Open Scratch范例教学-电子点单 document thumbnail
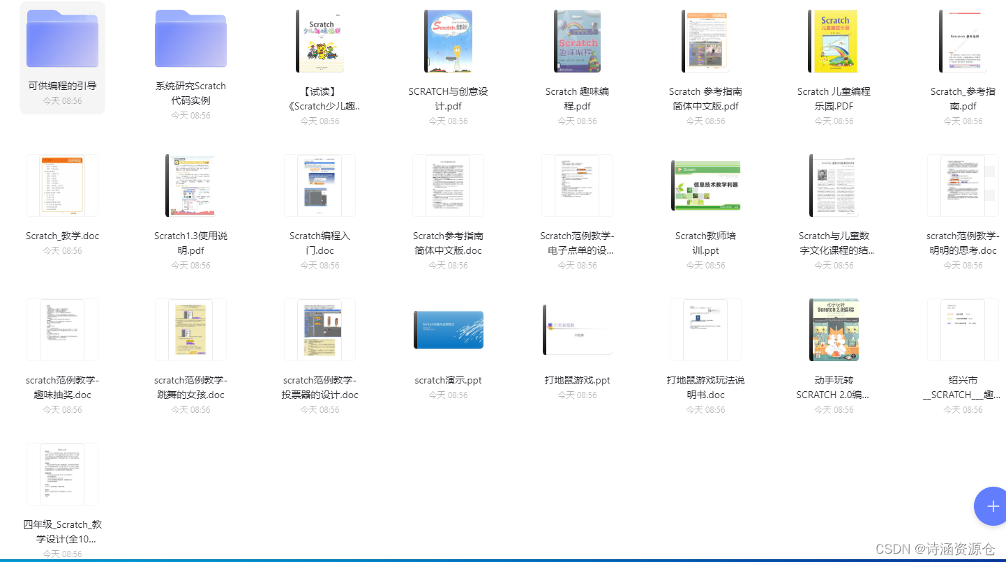 pyautogui.click(x=577, y=185)
